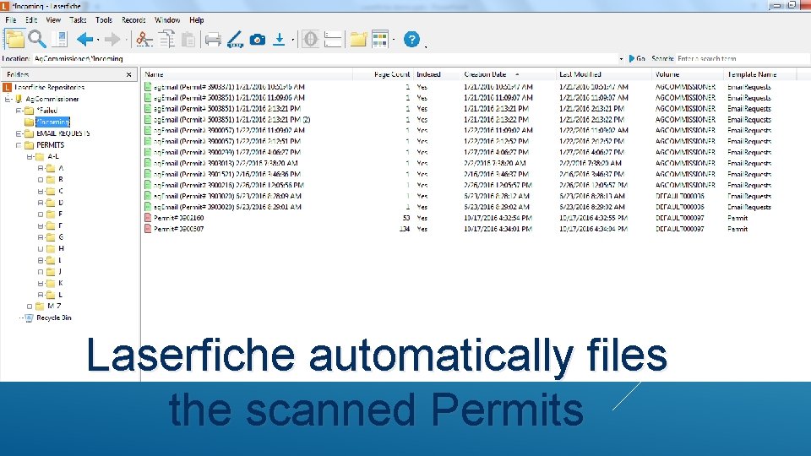Open the folder browser toolbar icon
811x456 pixels.
[14, 40]
